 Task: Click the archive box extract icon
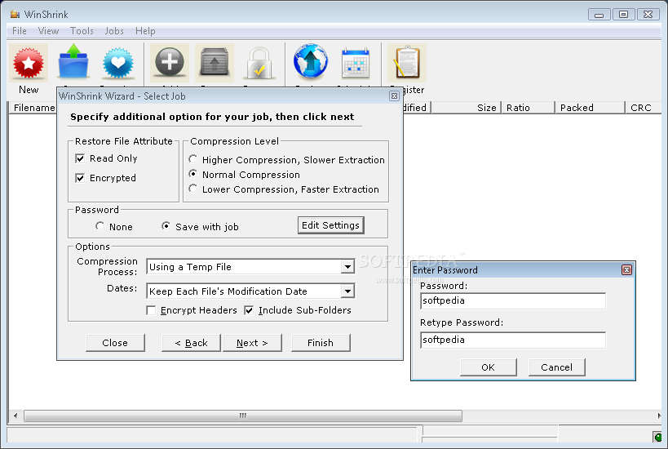coord(215,63)
